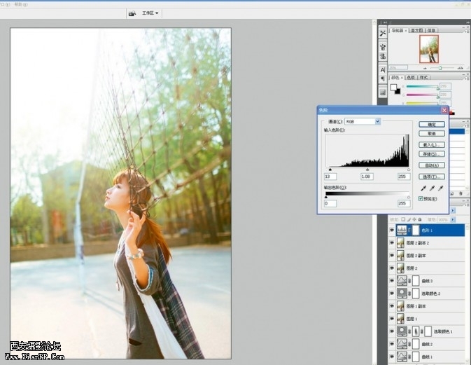Screen dimensions: 471x365
Task: Hide the 图层 2 副本 2 layer
Action: 392,242
